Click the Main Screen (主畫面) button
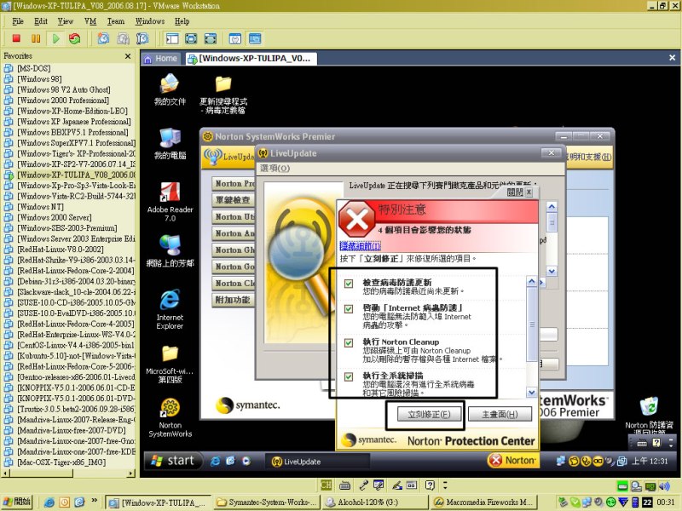This screenshot has width=682, height=511. pyautogui.click(x=500, y=414)
